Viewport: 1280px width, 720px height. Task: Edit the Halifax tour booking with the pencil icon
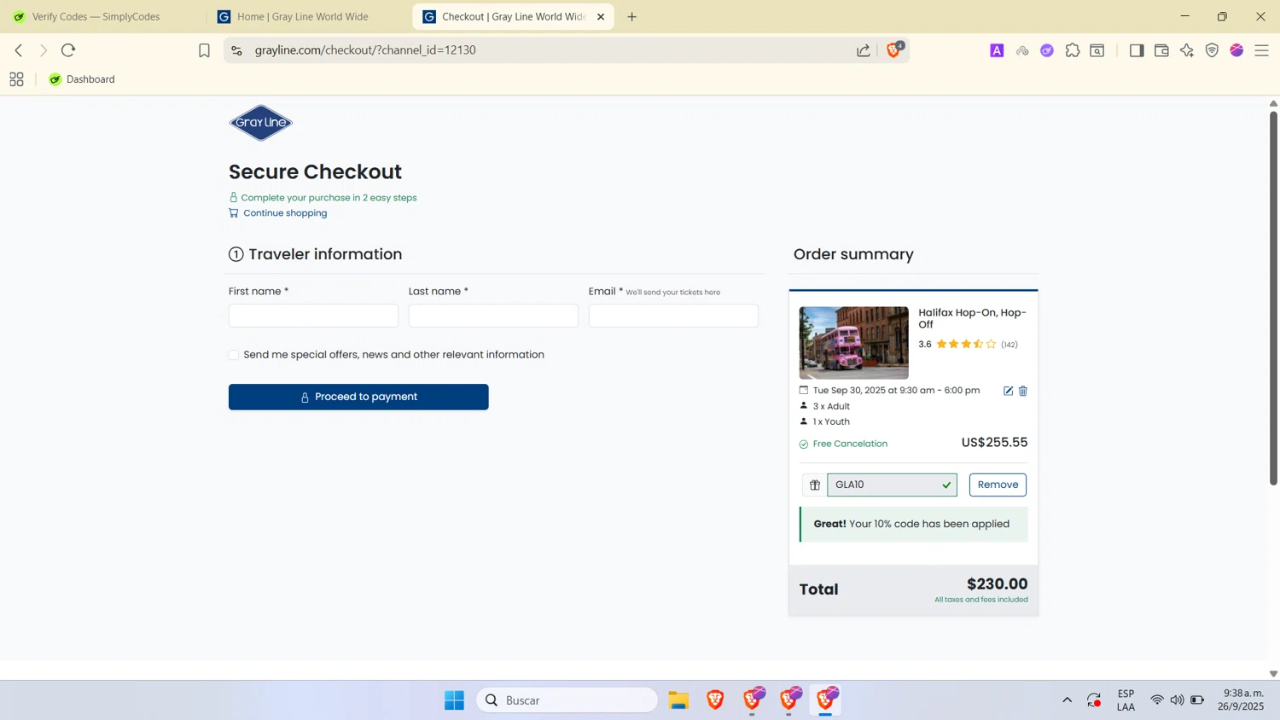pyautogui.click(x=1008, y=391)
